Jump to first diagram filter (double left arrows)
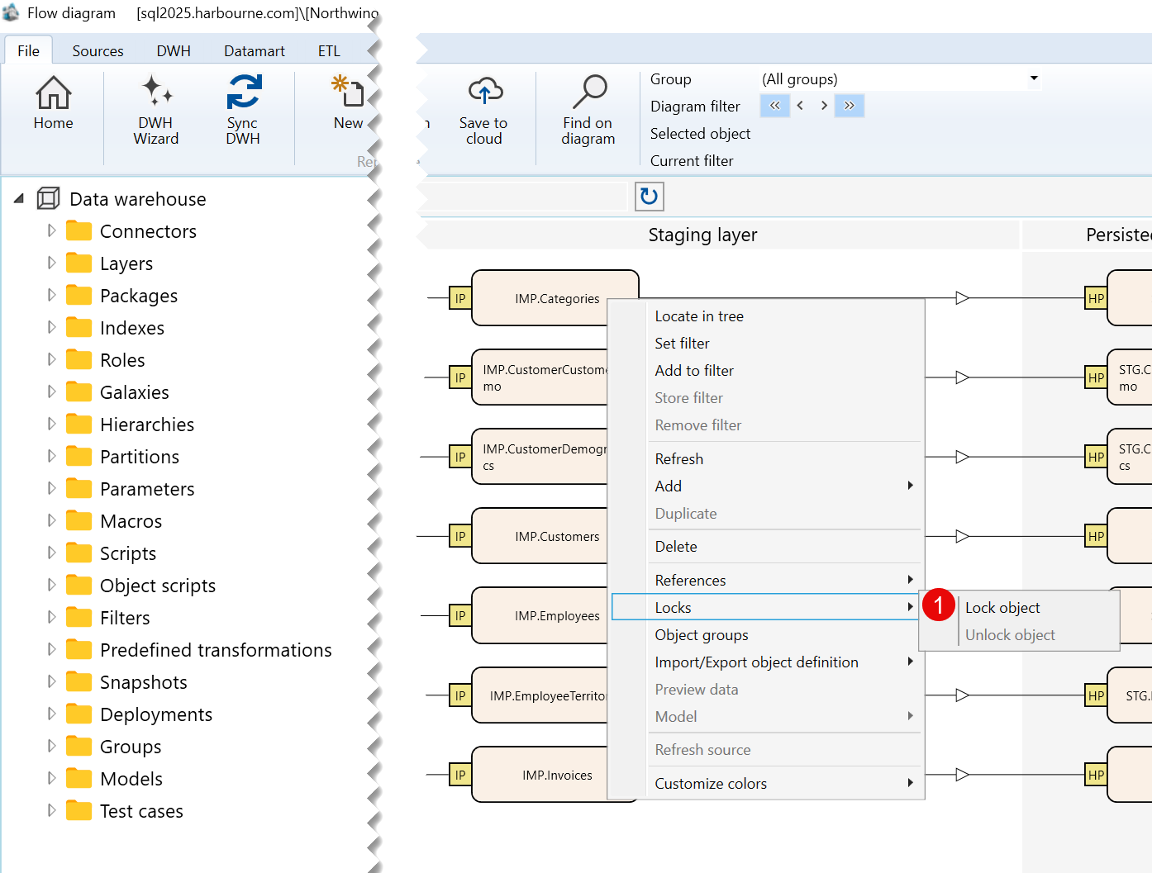 coord(774,106)
